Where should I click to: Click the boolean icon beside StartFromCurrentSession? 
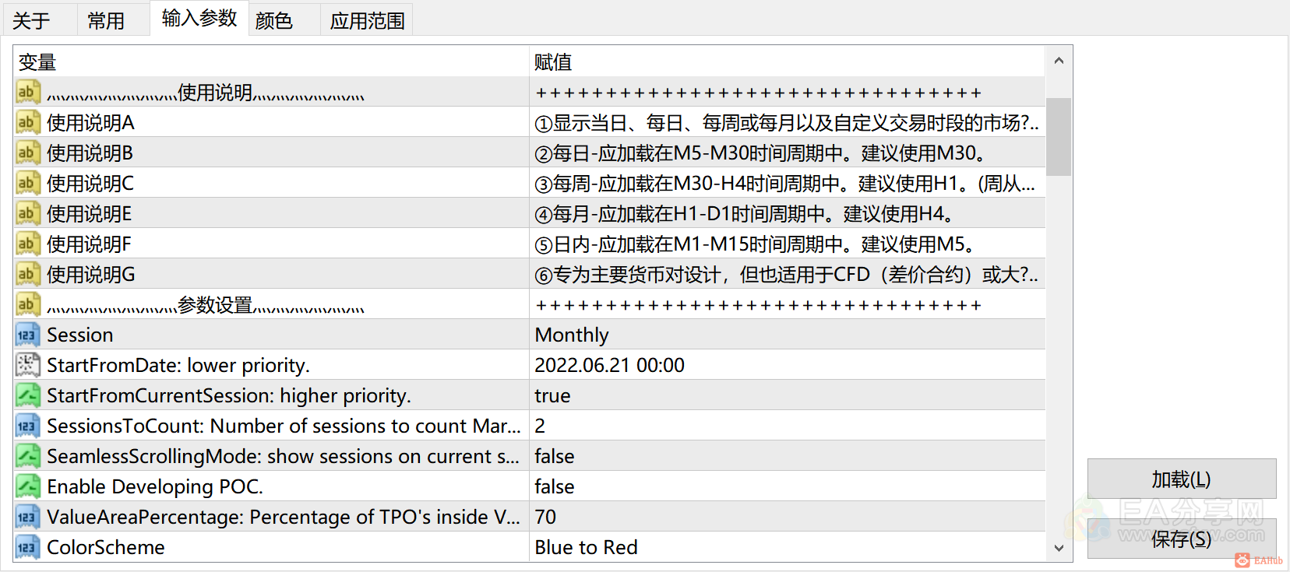[x=27, y=395]
